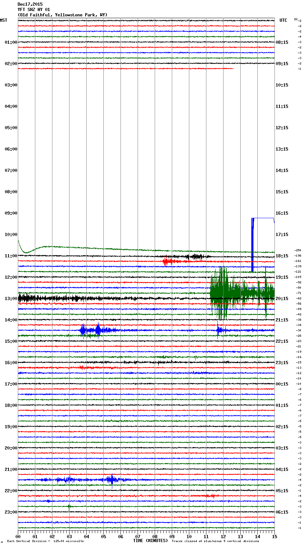This screenshot has width=303, height=546.
Task: Select the 16:00 MST hour label
Action: (x=11, y=363)
